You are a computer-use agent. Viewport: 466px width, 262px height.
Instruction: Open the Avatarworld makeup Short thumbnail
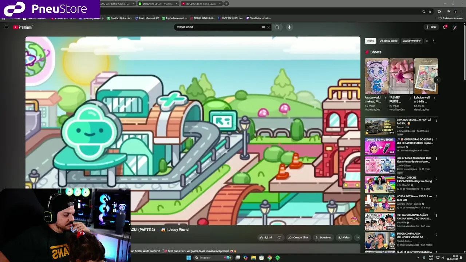tap(376, 76)
